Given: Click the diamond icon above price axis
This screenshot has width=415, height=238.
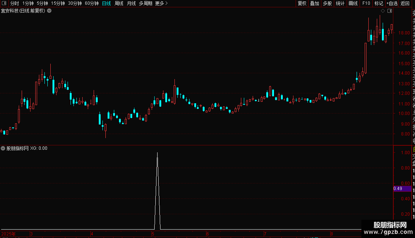Looking at the screenshot, I should (x=383, y=11).
